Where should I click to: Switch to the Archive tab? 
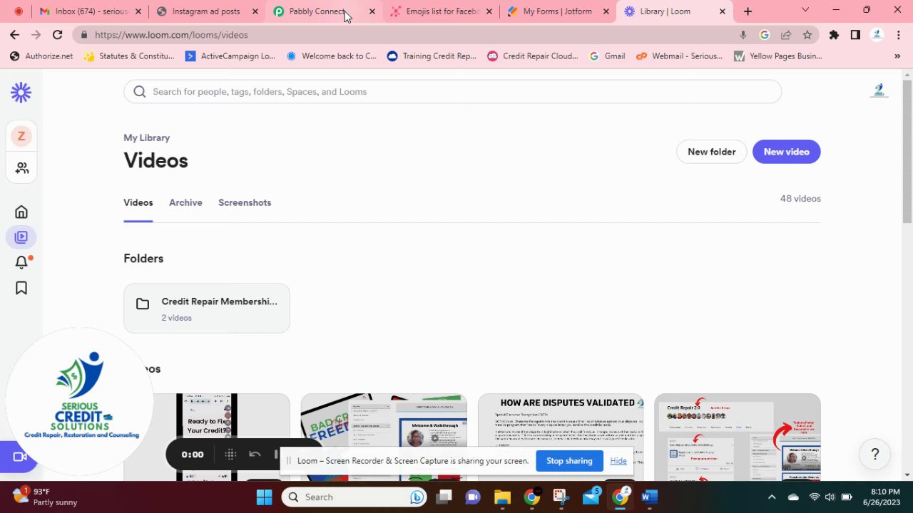coord(185,202)
